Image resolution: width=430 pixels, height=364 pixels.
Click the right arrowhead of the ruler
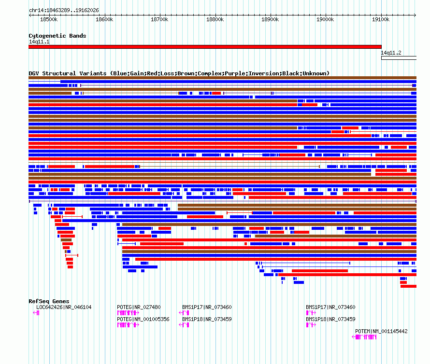(415, 15)
